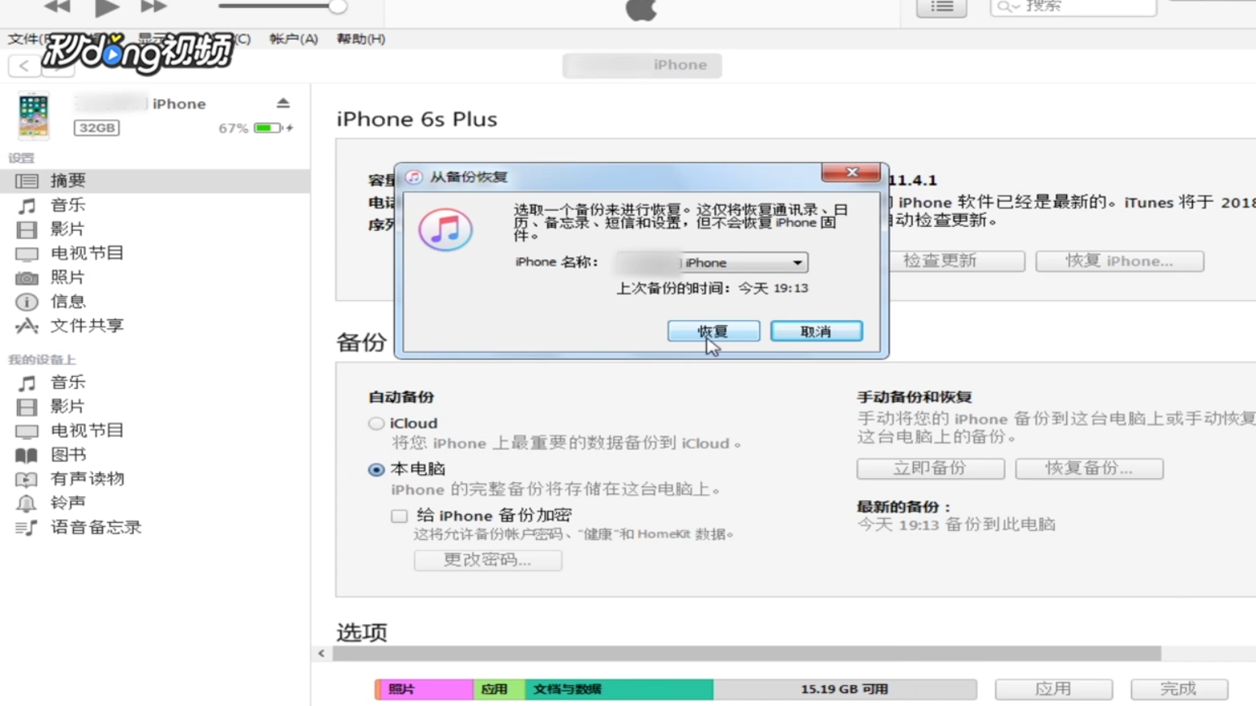
Task: Open the 帐户(A) menu
Action: click(x=294, y=39)
